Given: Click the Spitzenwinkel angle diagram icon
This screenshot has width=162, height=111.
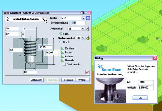Looking at the screenshot, I should (88, 38).
